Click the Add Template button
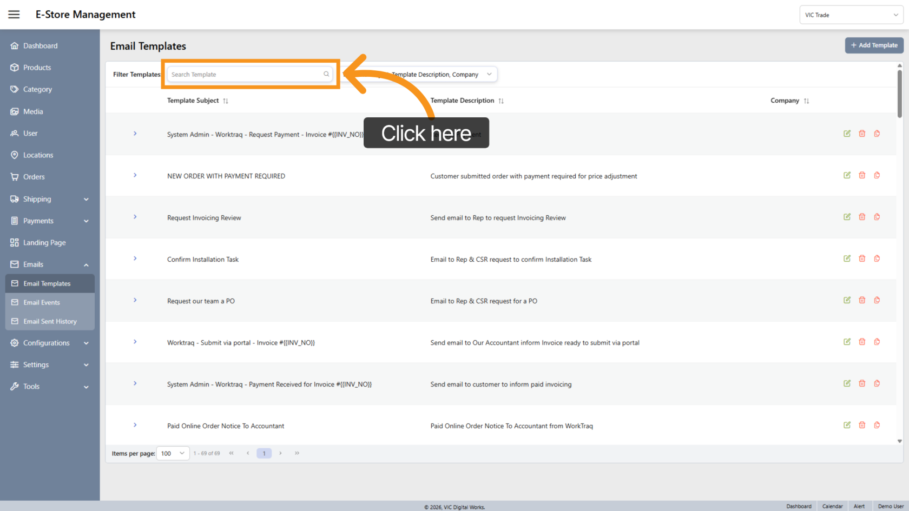The height and width of the screenshot is (511, 909). point(874,45)
